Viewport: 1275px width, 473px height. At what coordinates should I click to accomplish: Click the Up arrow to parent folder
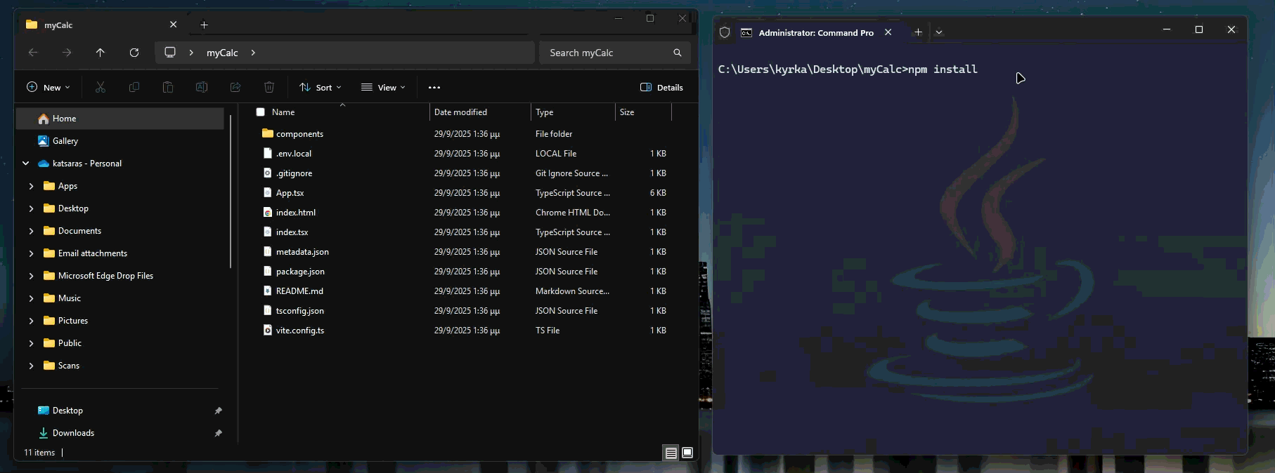pos(101,53)
